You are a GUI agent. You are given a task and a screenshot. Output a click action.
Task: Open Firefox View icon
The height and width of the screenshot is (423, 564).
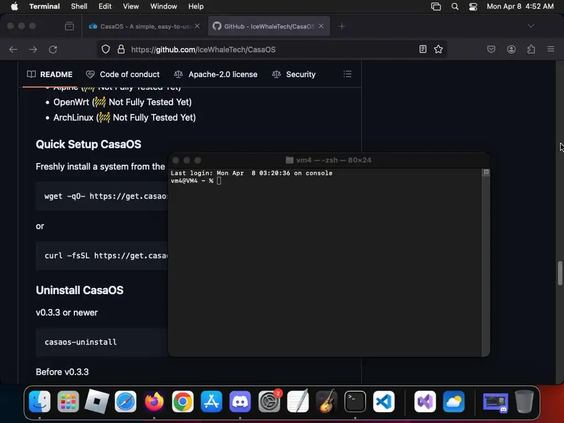(69, 26)
